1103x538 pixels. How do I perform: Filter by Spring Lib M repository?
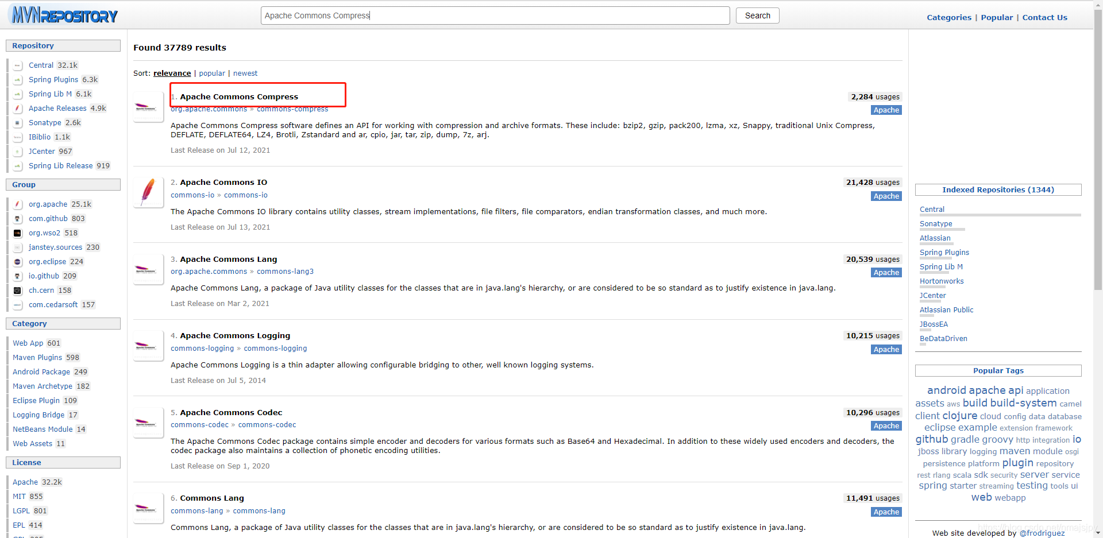click(60, 94)
